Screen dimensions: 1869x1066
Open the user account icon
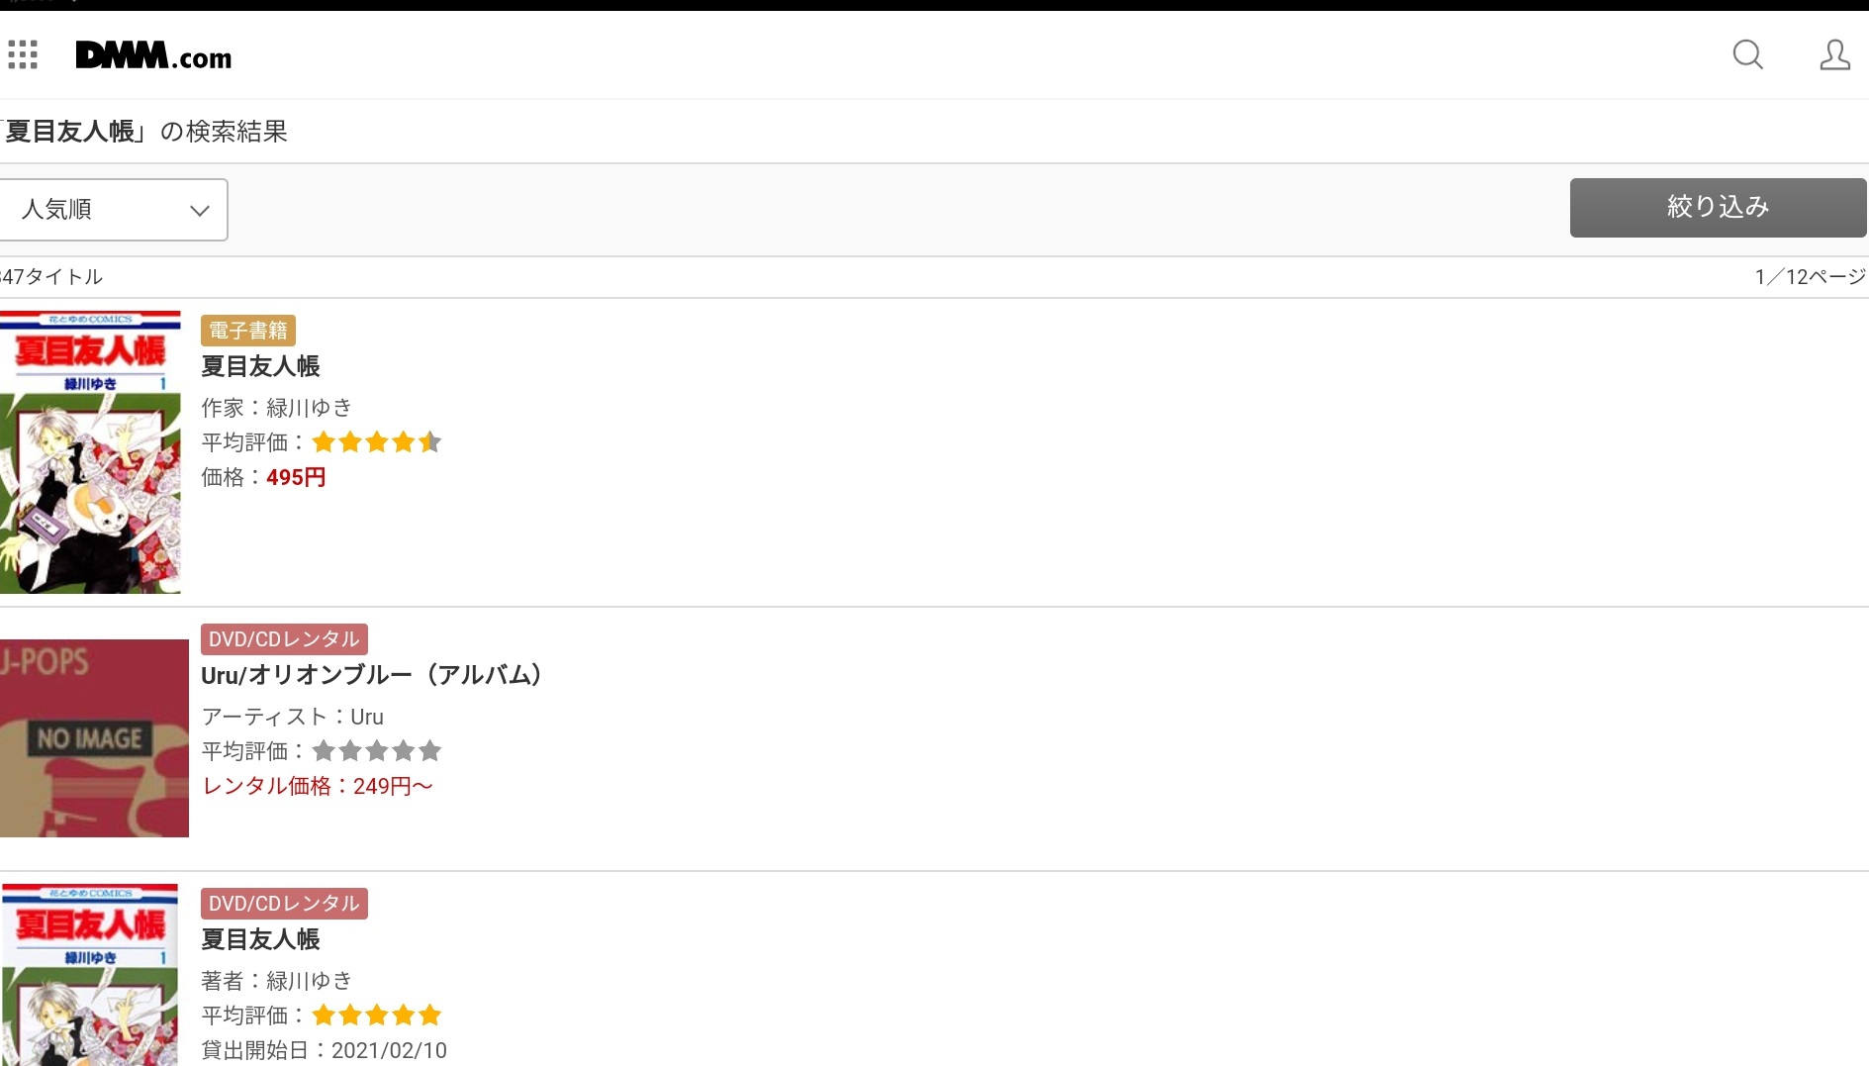coord(1834,54)
